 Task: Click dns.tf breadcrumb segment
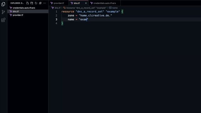57,8
